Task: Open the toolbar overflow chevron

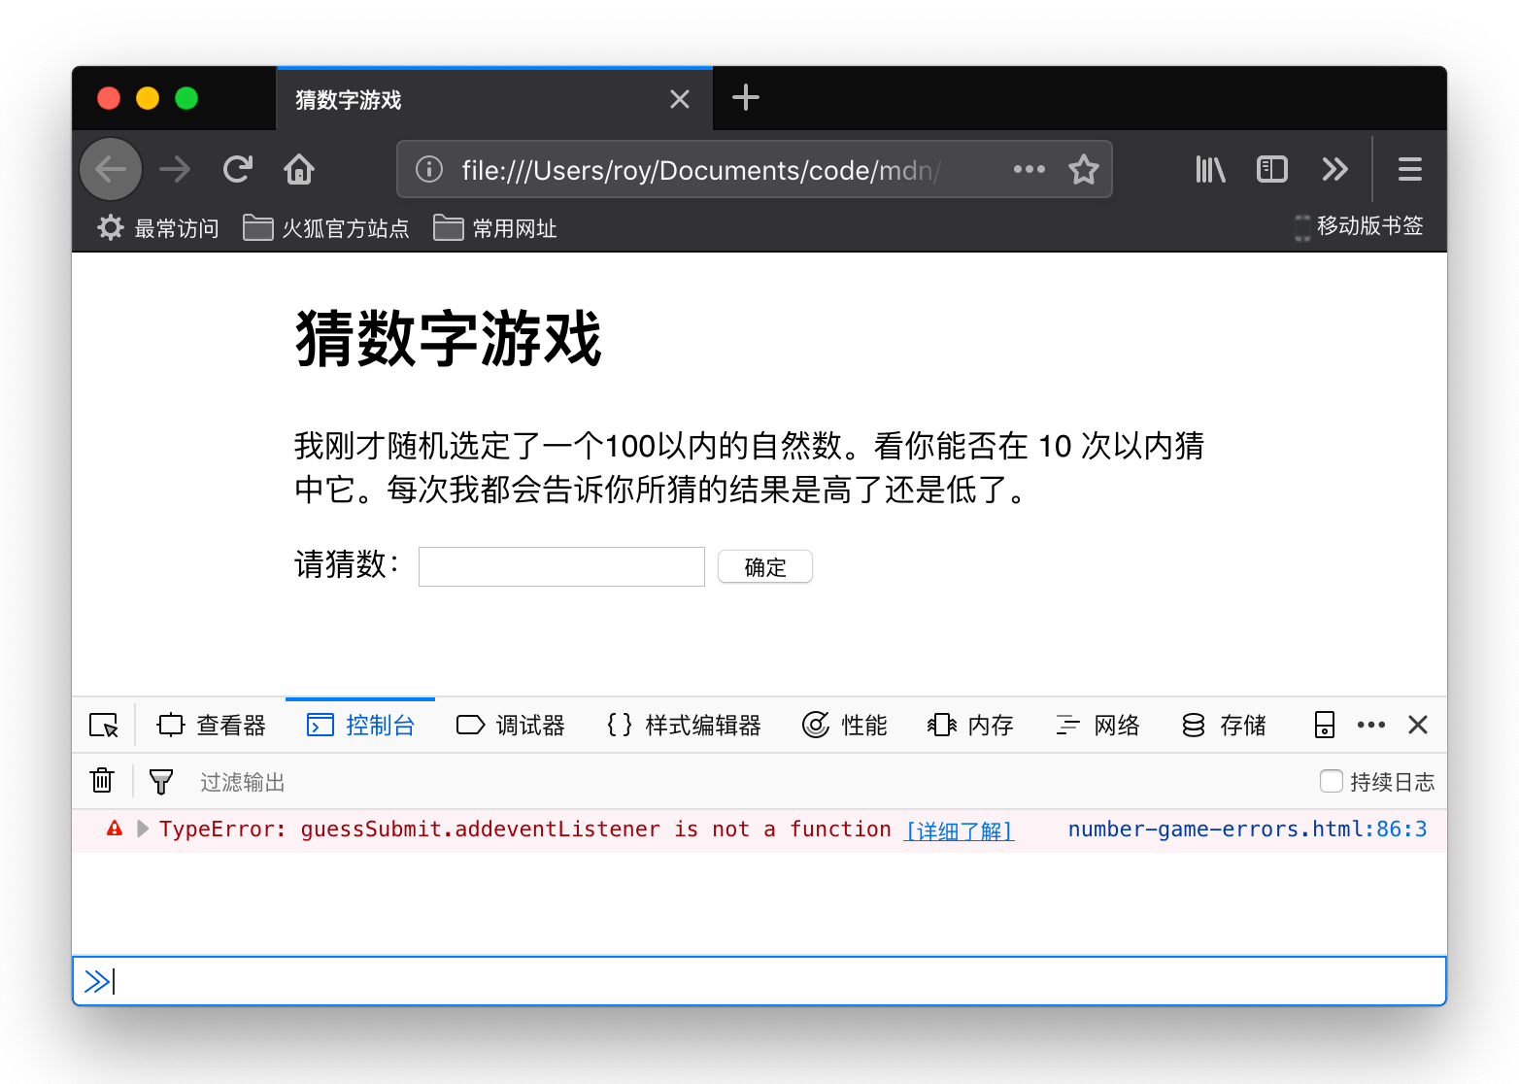Action: click(x=1334, y=169)
